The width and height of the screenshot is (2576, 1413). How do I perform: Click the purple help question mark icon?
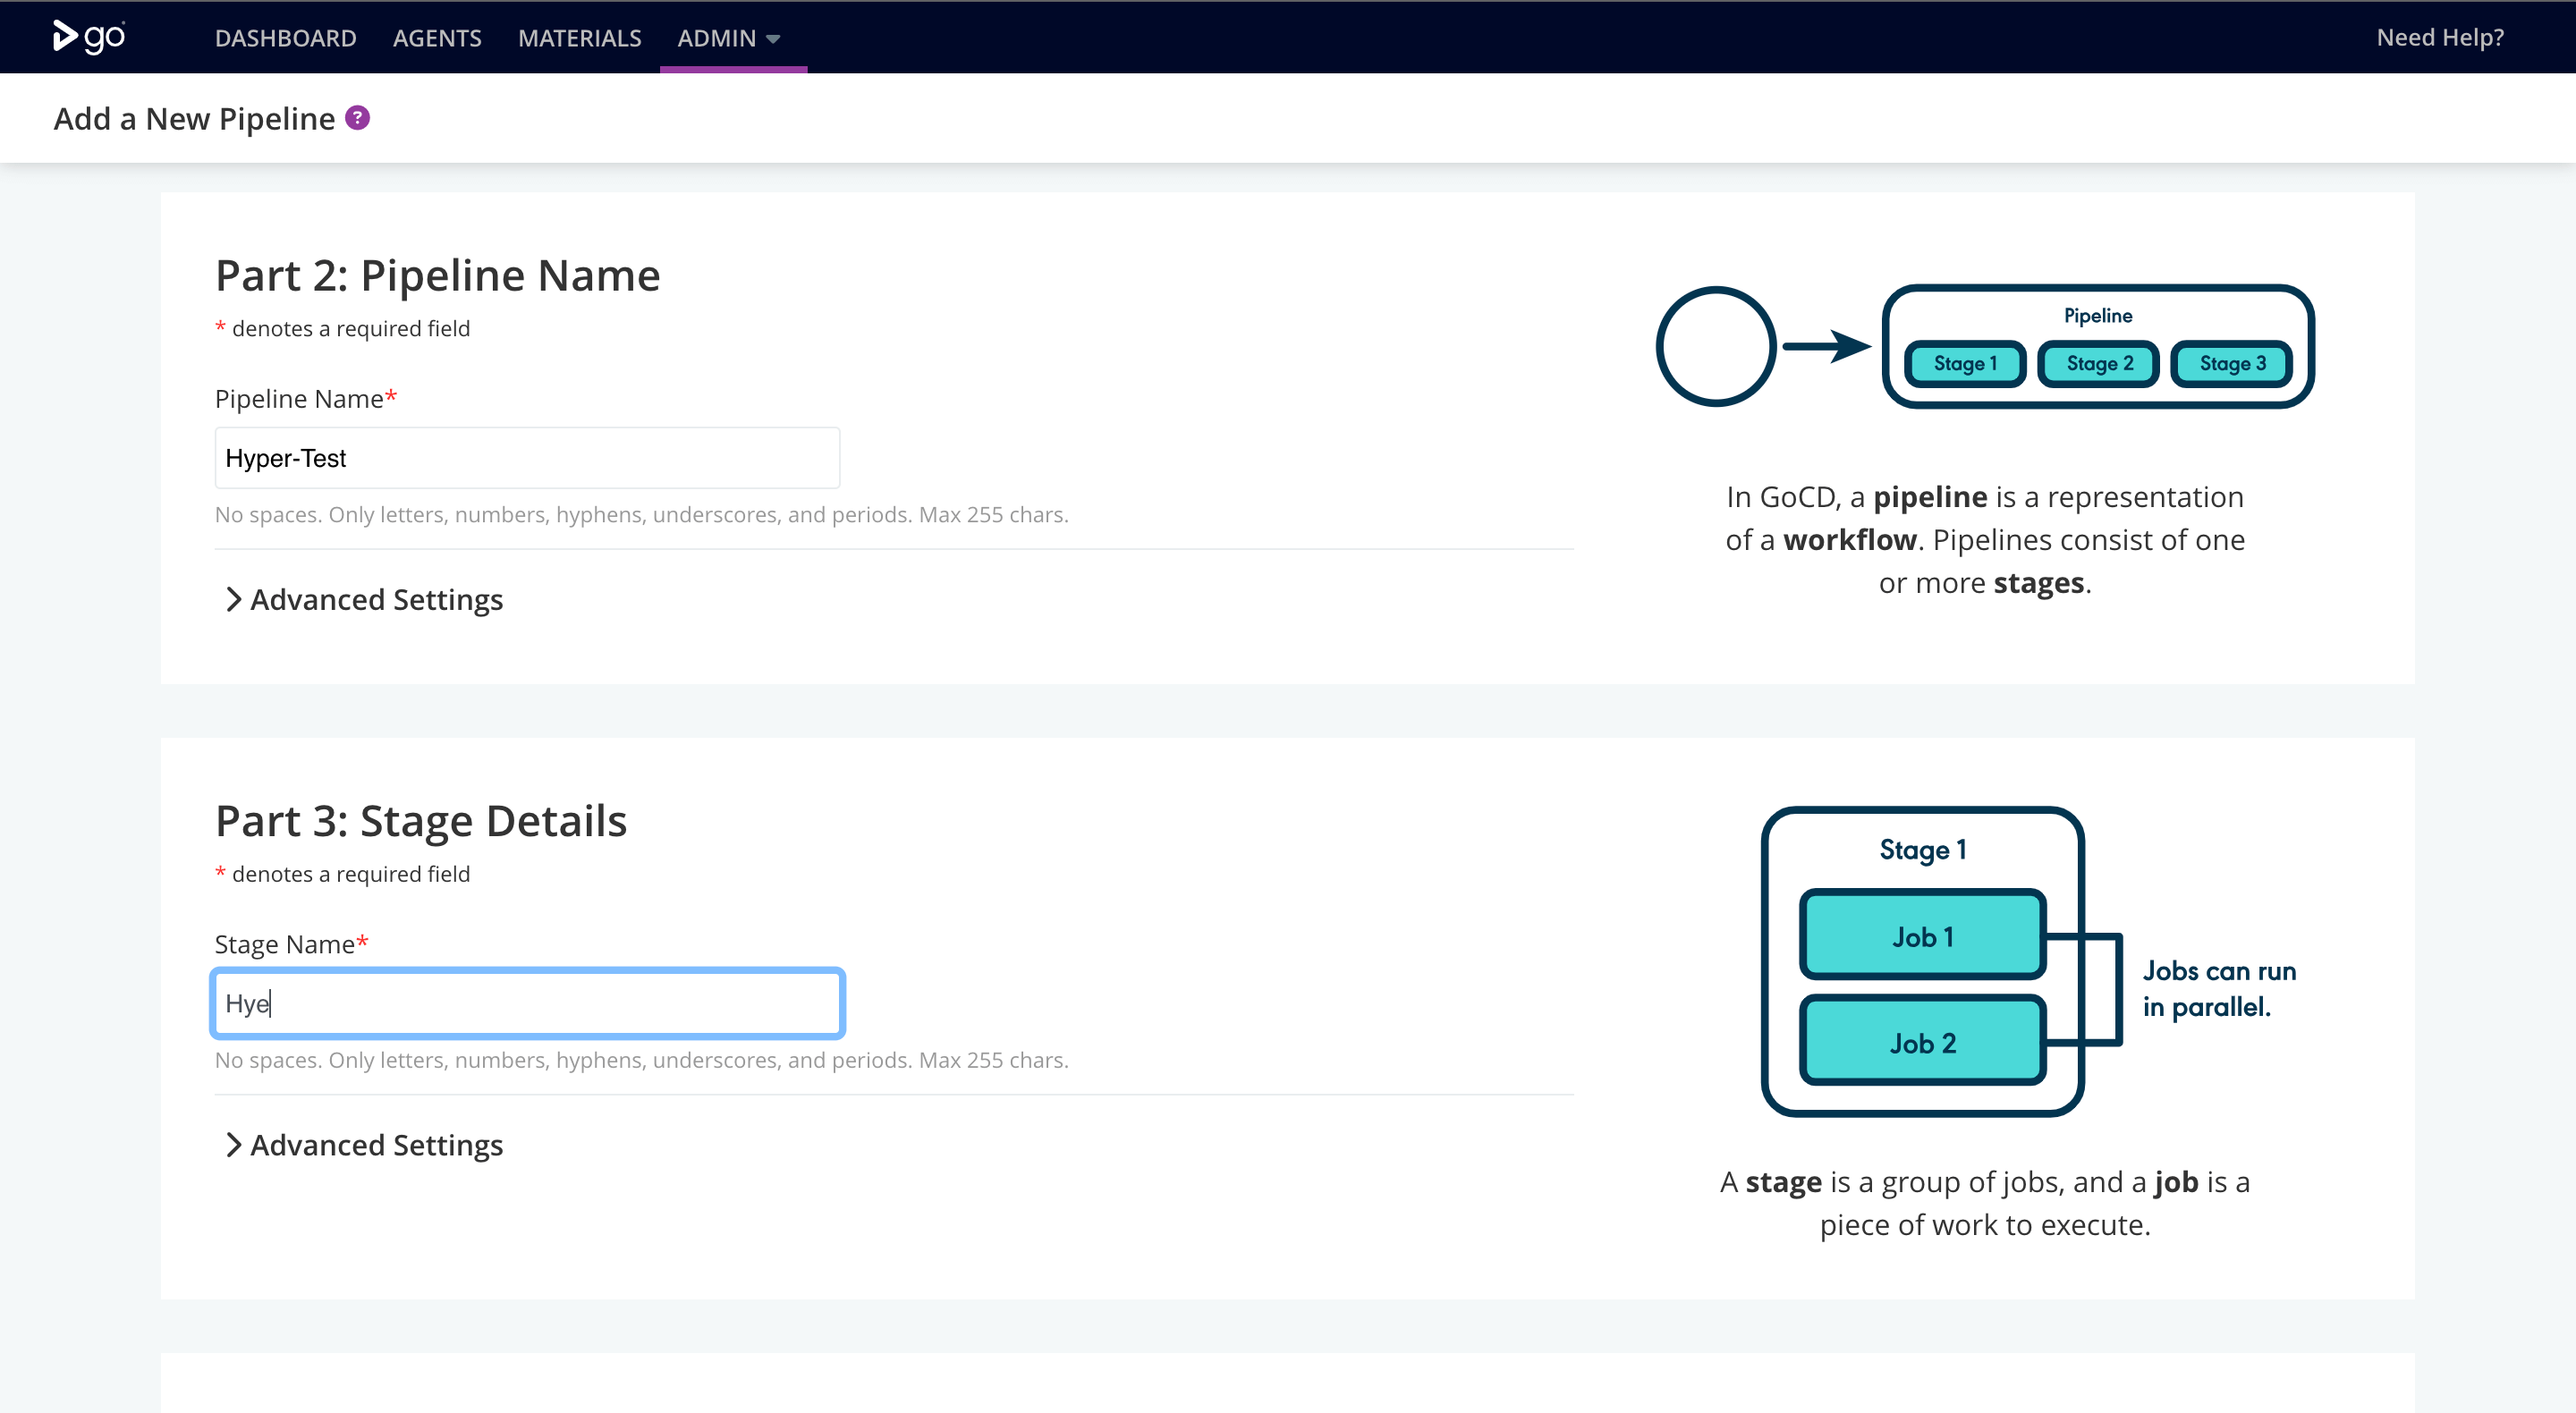[357, 118]
